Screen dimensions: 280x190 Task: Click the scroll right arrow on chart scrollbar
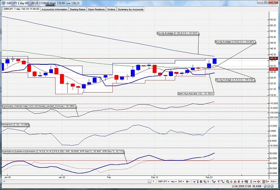[x=153, y=182]
